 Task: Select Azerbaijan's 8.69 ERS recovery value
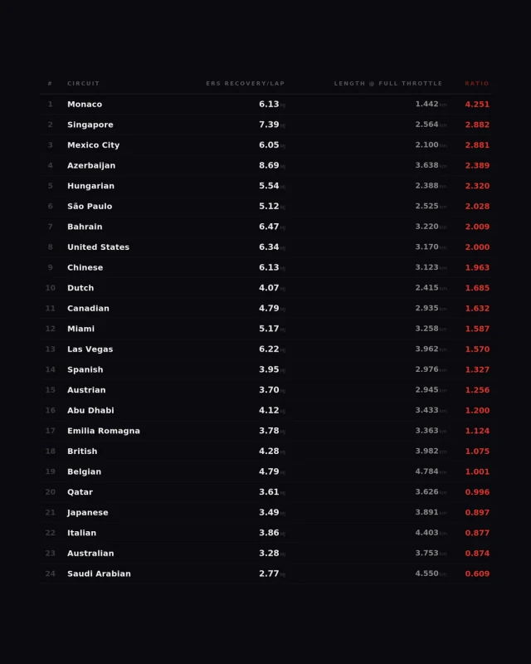269,165
